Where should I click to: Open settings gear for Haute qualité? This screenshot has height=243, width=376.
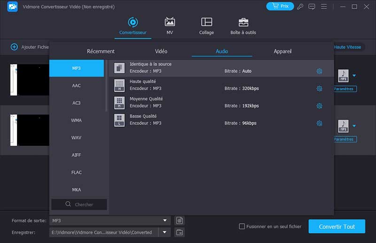pyautogui.click(x=319, y=88)
